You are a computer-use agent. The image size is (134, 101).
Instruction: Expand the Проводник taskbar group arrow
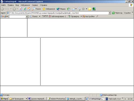pyautogui.click(x=27, y=99)
